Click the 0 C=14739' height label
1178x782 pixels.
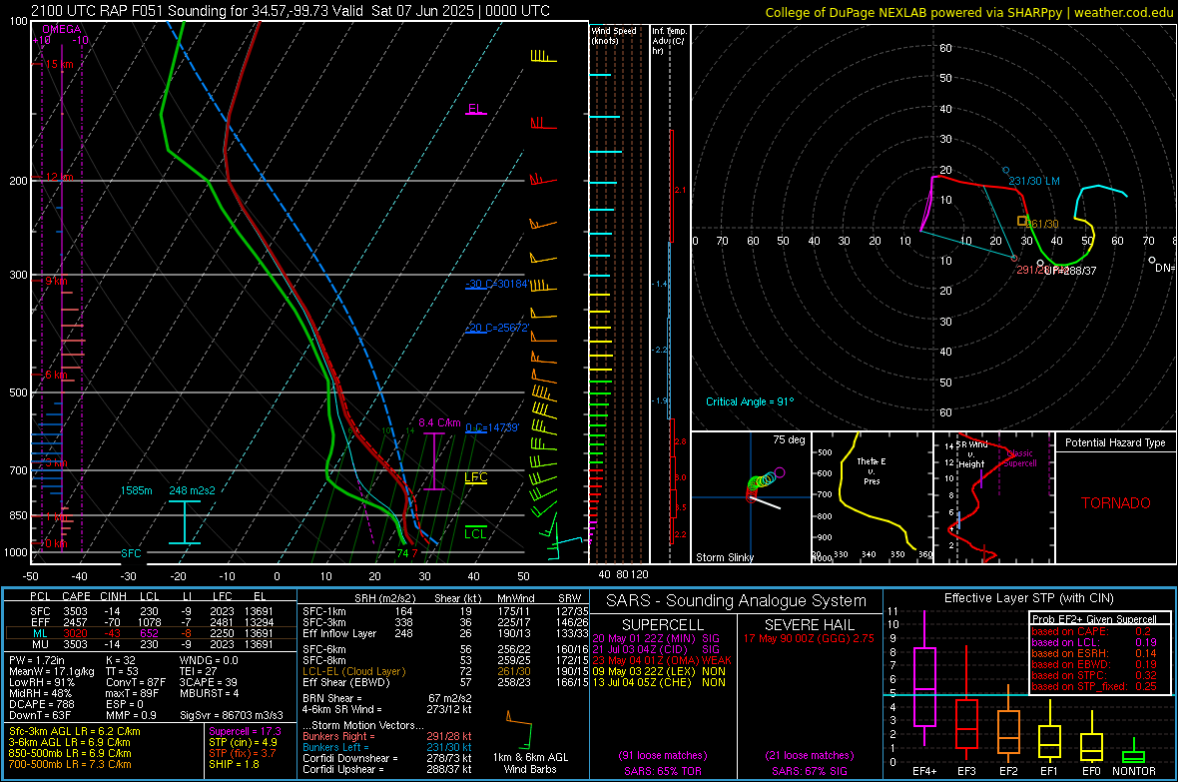(x=492, y=427)
